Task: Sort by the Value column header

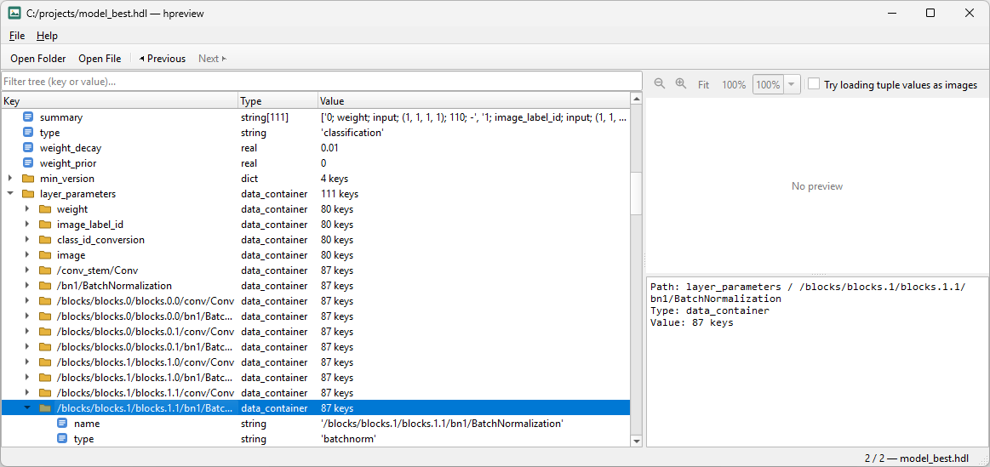Action: point(473,101)
